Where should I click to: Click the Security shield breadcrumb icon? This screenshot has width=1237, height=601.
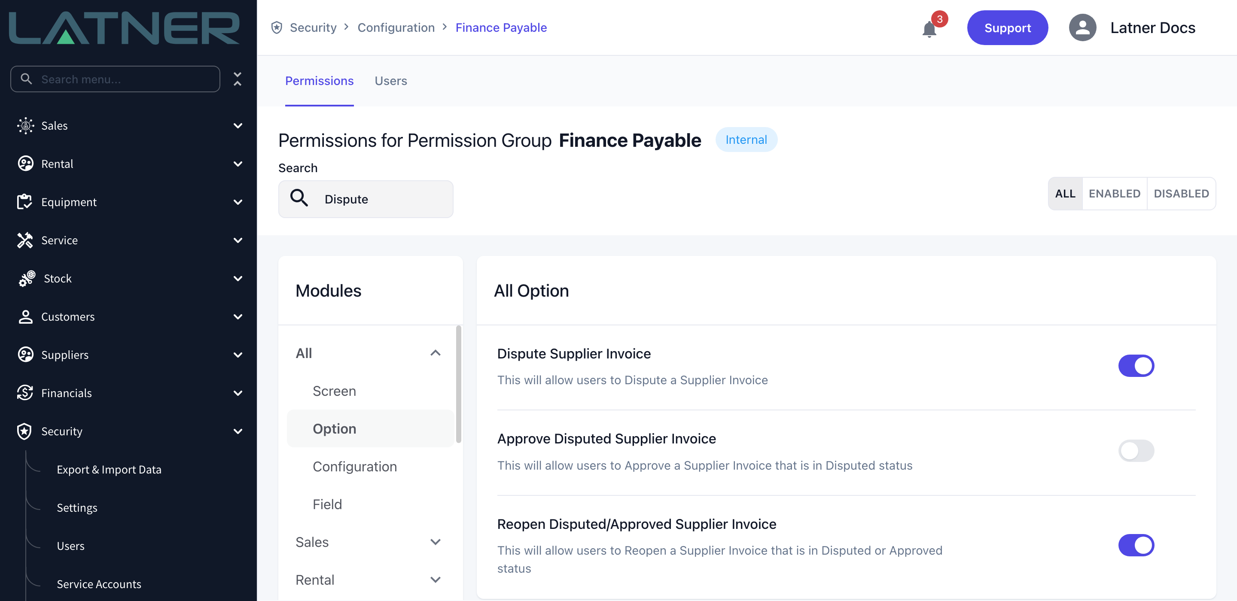[277, 27]
